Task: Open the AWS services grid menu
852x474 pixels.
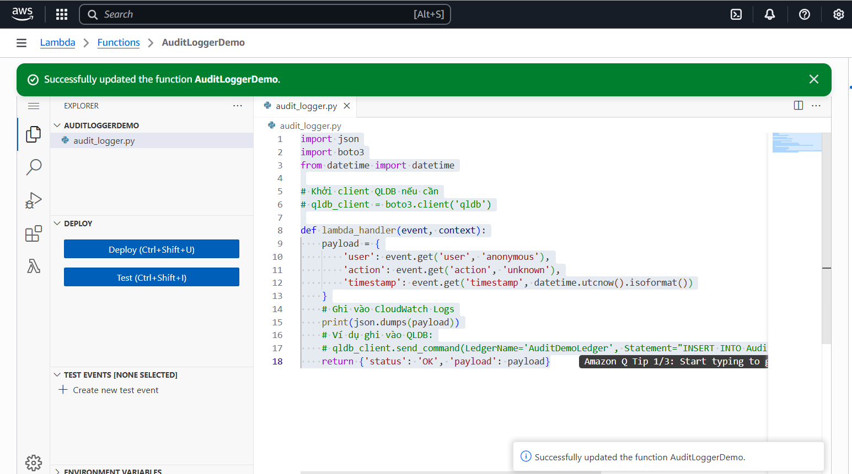Action: tap(62, 14)
